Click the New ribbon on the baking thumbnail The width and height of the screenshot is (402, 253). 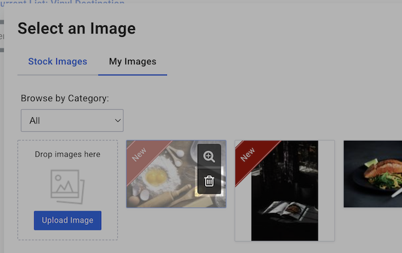point(139,154)
